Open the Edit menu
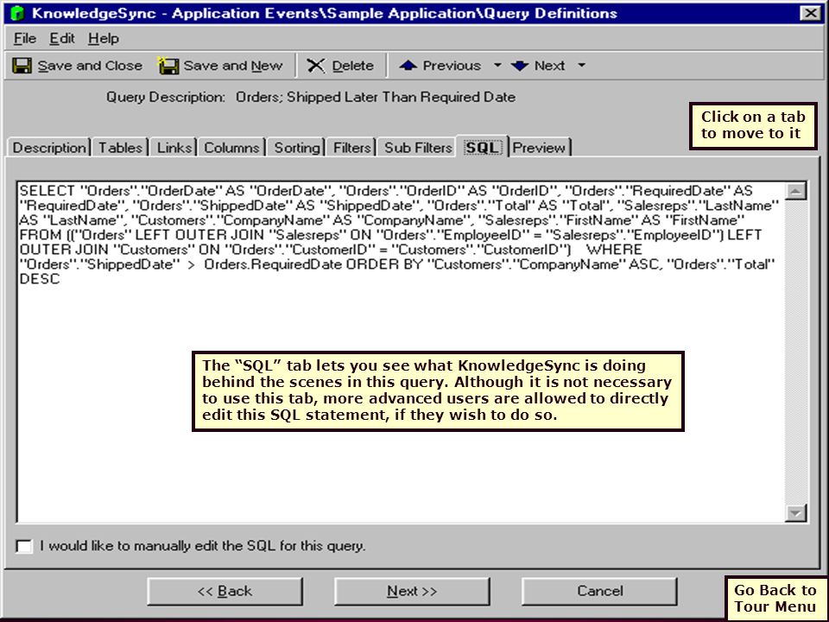 pyautogui.click(x=62, y=39)
